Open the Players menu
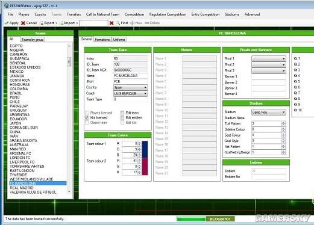 click(24, 14)
